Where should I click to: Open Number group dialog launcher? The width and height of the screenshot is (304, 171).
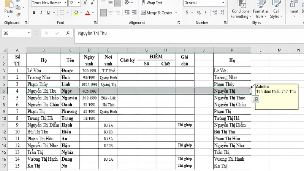(225, 23)
